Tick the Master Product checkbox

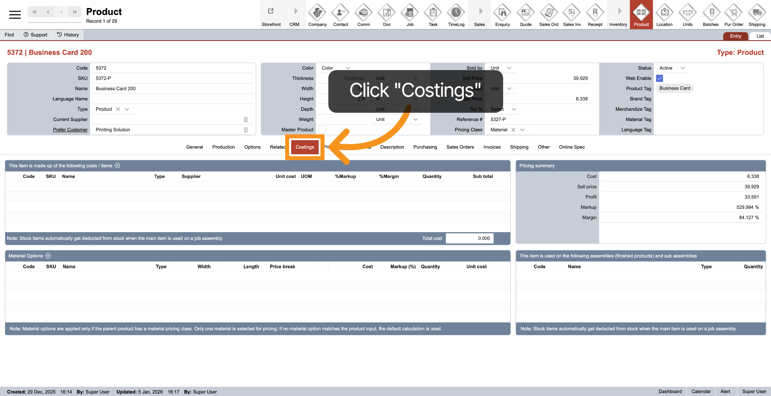point(322,130)
